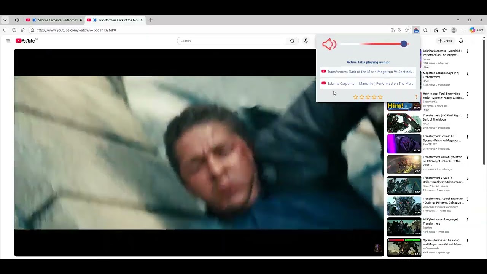The height and width of the screenshot is (274, 487).
Task: Open options menu for Transformers 3 (2011) video
Action: [467, 178]
